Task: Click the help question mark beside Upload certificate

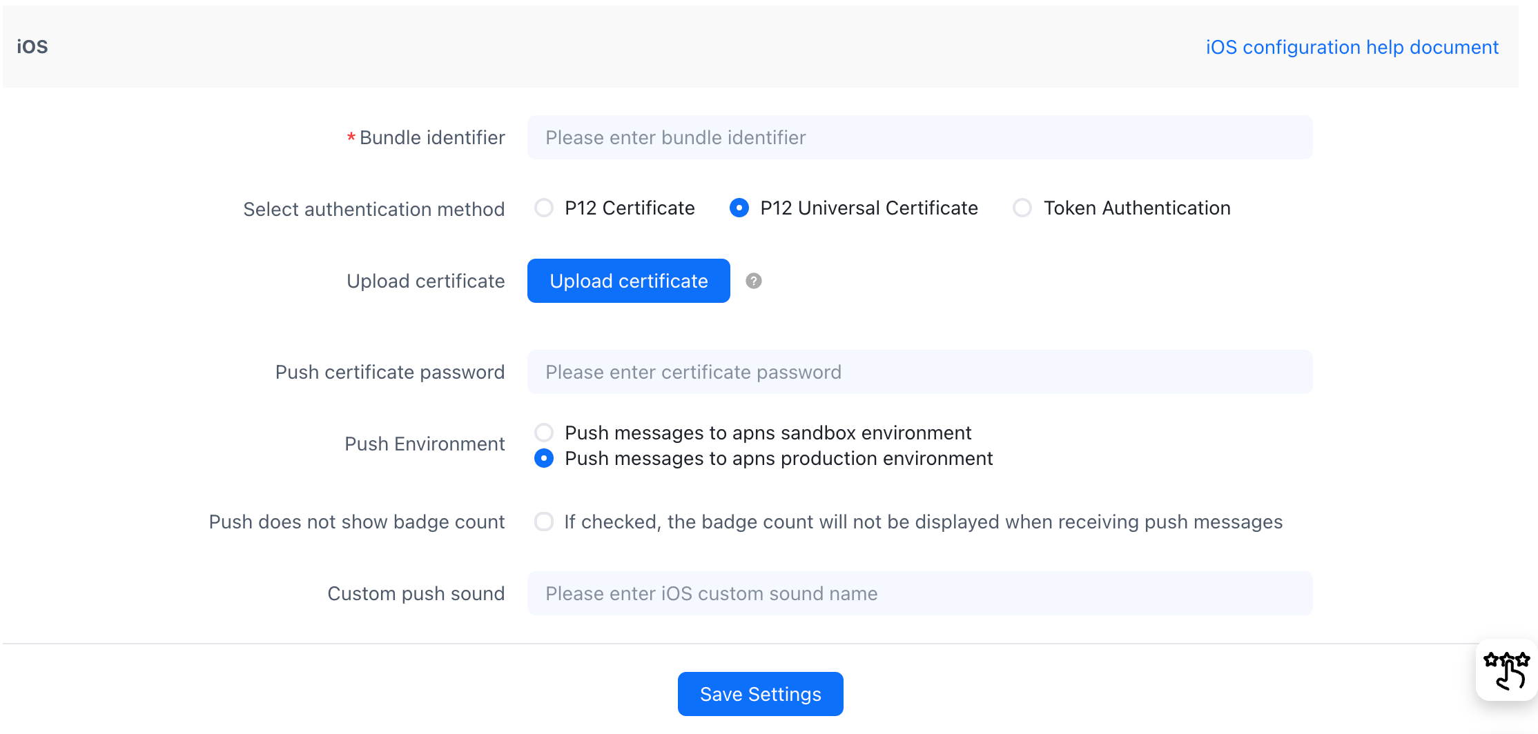Action: click(753, 281)
